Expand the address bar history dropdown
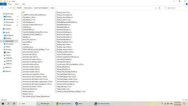 pyautogui.click(x=156, y=8)
